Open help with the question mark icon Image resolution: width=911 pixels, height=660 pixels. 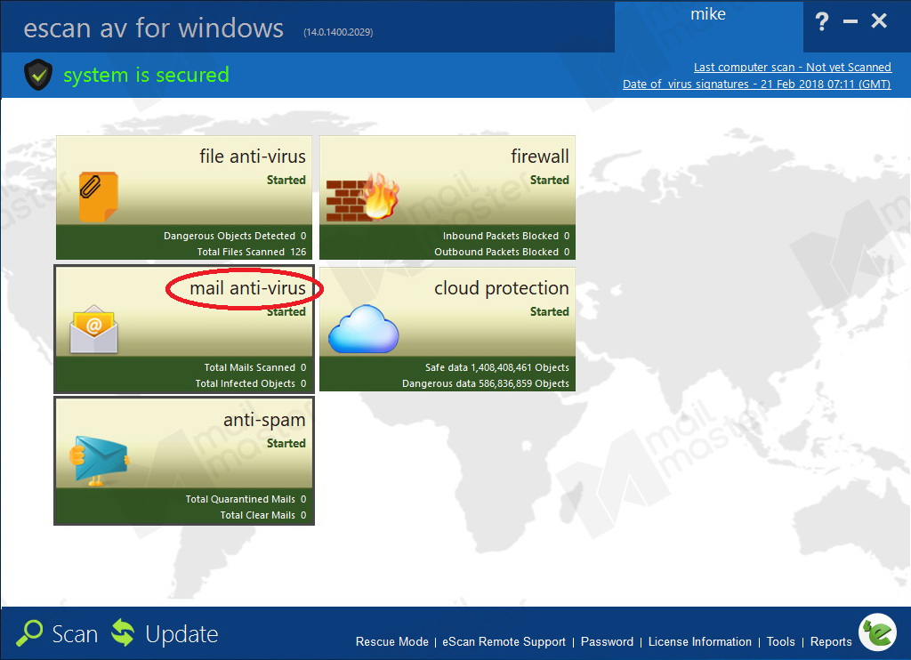[821, 21]
